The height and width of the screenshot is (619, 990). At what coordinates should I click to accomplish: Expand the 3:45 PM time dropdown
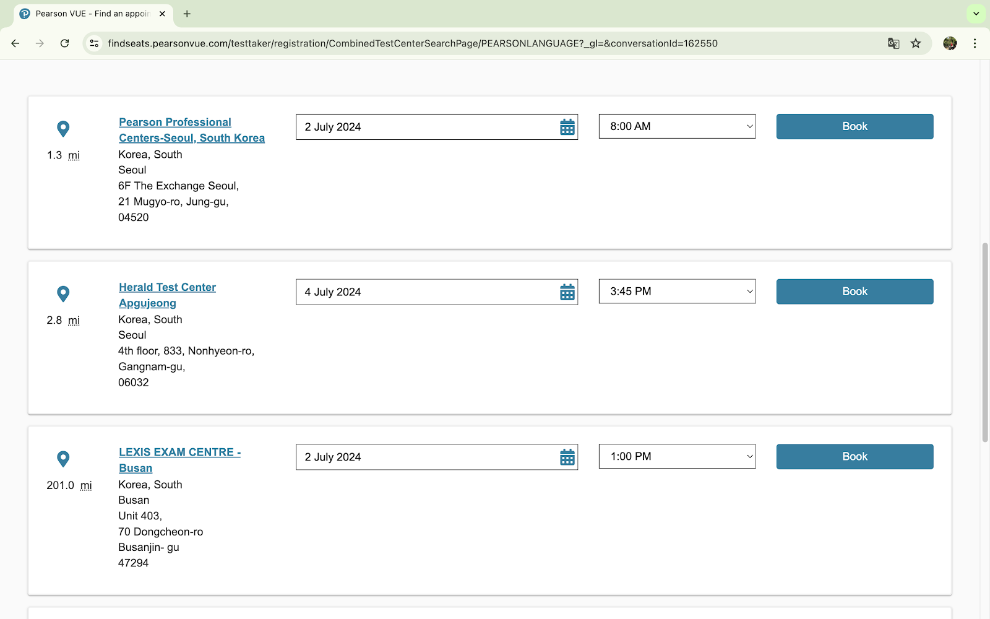tap(678, 292)
